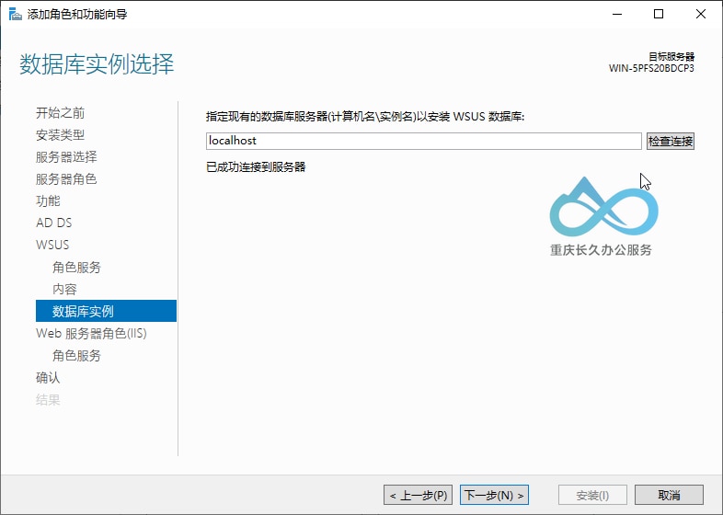Select 安装类型 in the sidebar

tap(61, 135)
